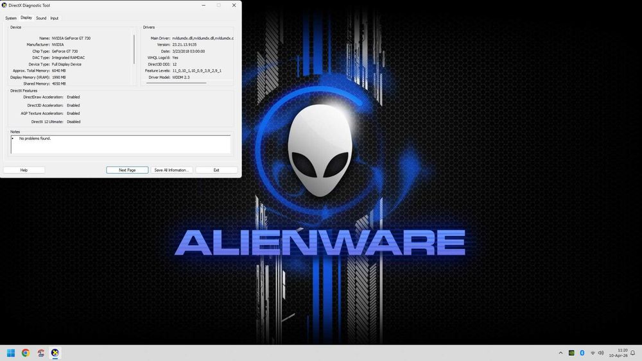Exit the DirectX Diagnostic Tool
642x361 pixels.
point(216,170)
